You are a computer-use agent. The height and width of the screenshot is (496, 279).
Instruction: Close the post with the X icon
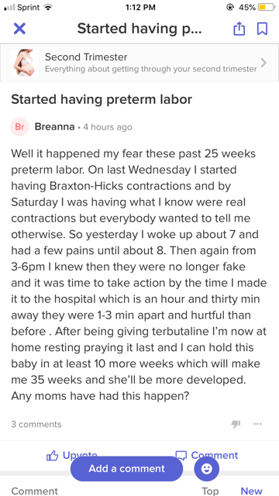[19, 29]
